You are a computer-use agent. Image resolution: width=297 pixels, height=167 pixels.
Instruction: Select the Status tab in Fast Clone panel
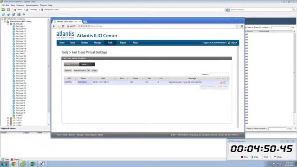pyautogui.click(x=87, y=64)
